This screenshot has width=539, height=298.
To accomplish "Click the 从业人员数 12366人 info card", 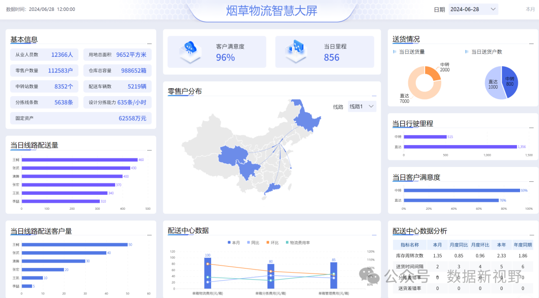I will pos(44,55).
